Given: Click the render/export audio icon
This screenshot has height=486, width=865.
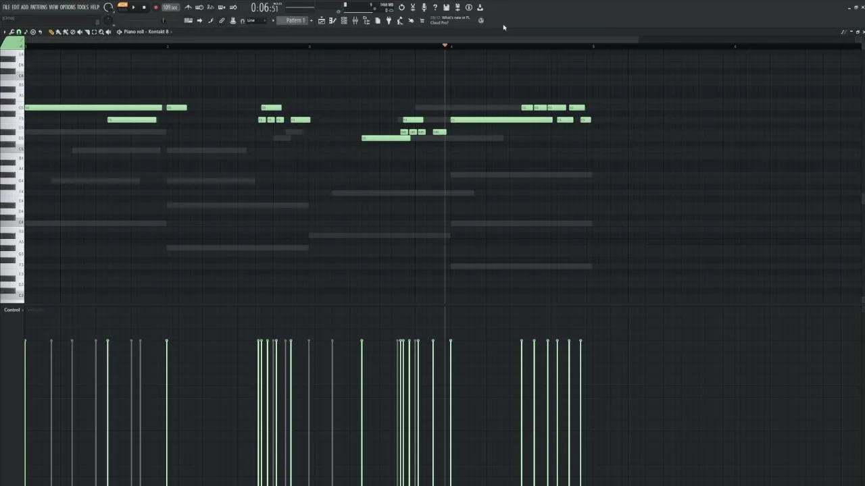Looking at the screenshot, I should (x=458, y=7).
